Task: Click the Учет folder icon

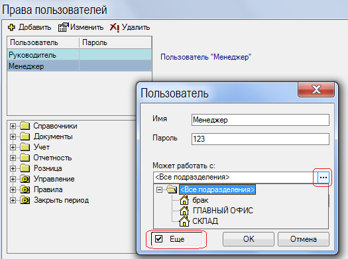Action: click(x=25, y=147)
